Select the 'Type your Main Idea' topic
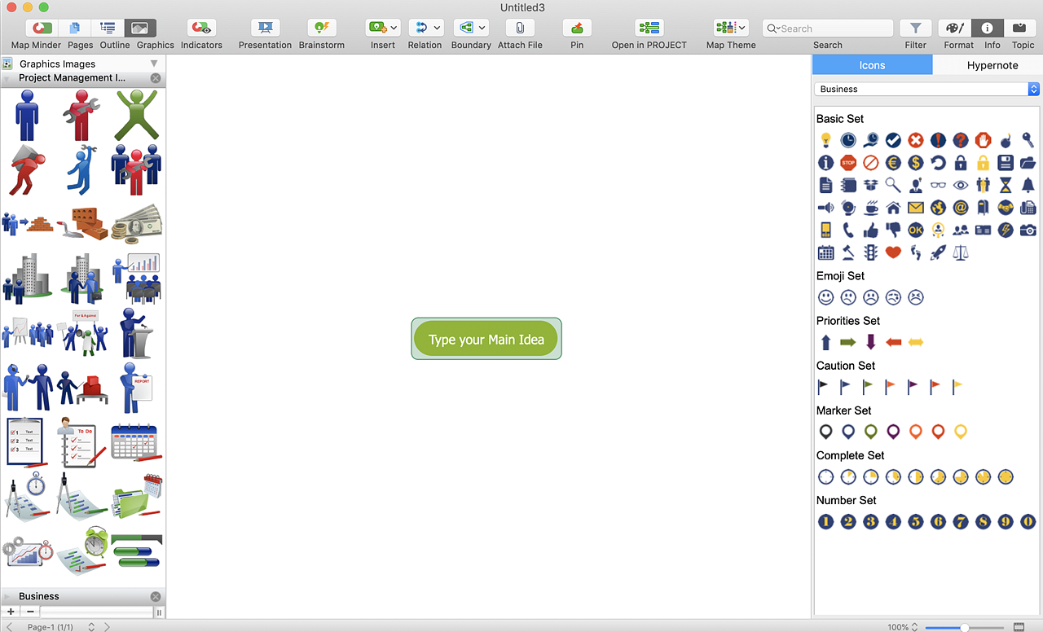1043x632 pixels. click(486, 340)
